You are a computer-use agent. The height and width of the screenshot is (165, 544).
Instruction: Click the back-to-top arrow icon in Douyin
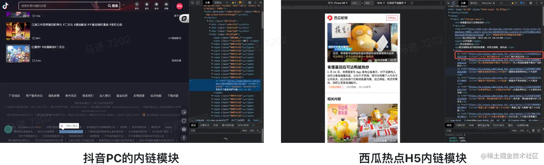tap(184, 138)
